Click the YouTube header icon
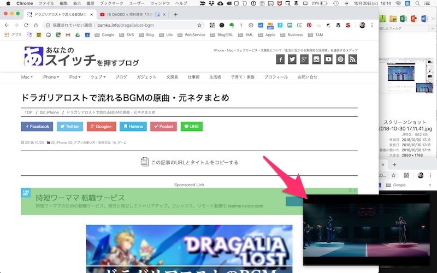Screen dimensions: 437x273 [x=328, y=59]
